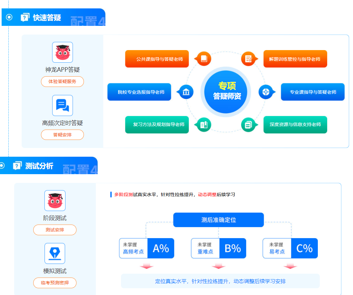Open the 测试安排 button
The width and height of the screenshot is (353, 295).
click(x=55, y=230)
